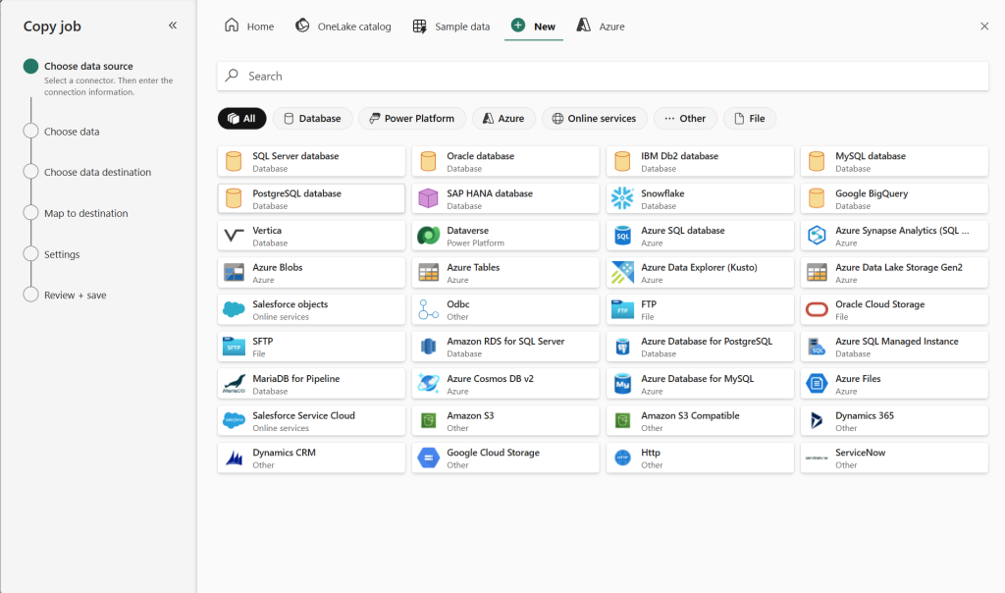The height and width of the screenshot is (593, 1005).
Task: Click the Azure Blobs icon
Action: coord(234,273)
